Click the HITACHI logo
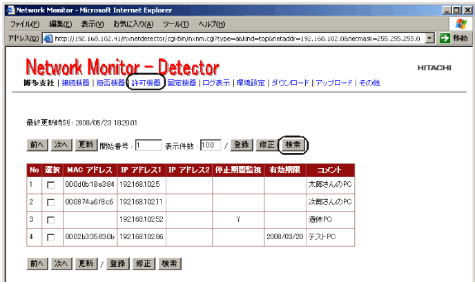 click(x=434, y=68)
